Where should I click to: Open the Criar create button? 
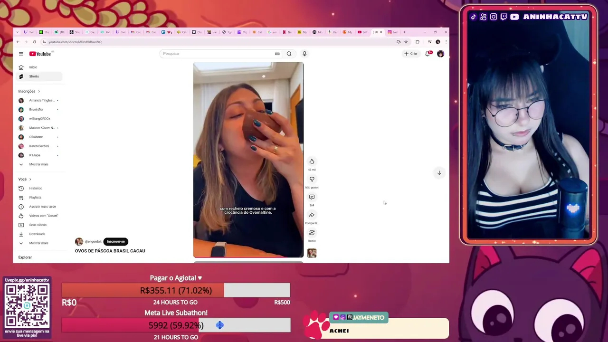[411, 54]
